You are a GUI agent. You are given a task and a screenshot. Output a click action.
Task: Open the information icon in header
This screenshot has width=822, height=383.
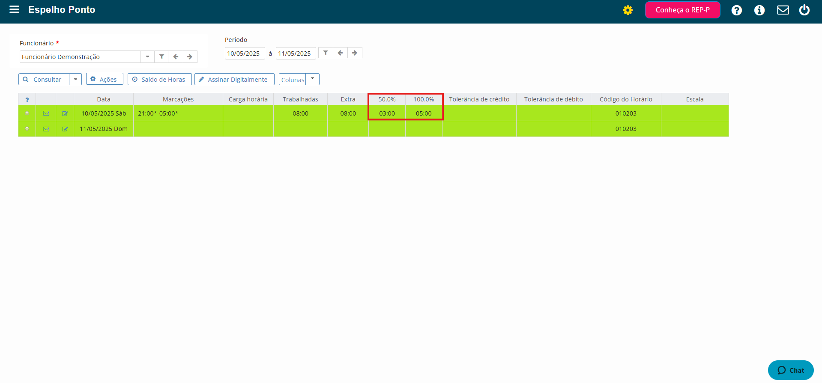coord(759,10)
